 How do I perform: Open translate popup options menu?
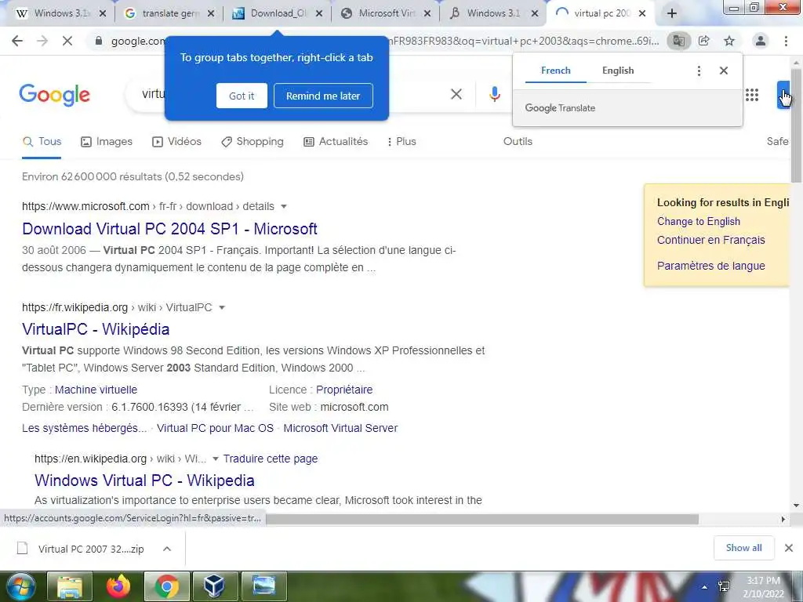click(x=699, y=71)
